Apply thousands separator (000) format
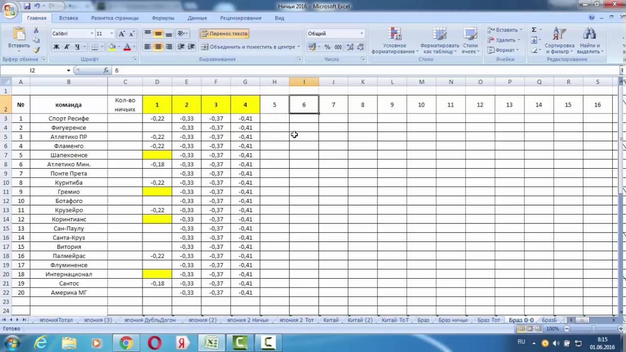The image size is (626, 352). pyautogui.click(x=338, y=47)
